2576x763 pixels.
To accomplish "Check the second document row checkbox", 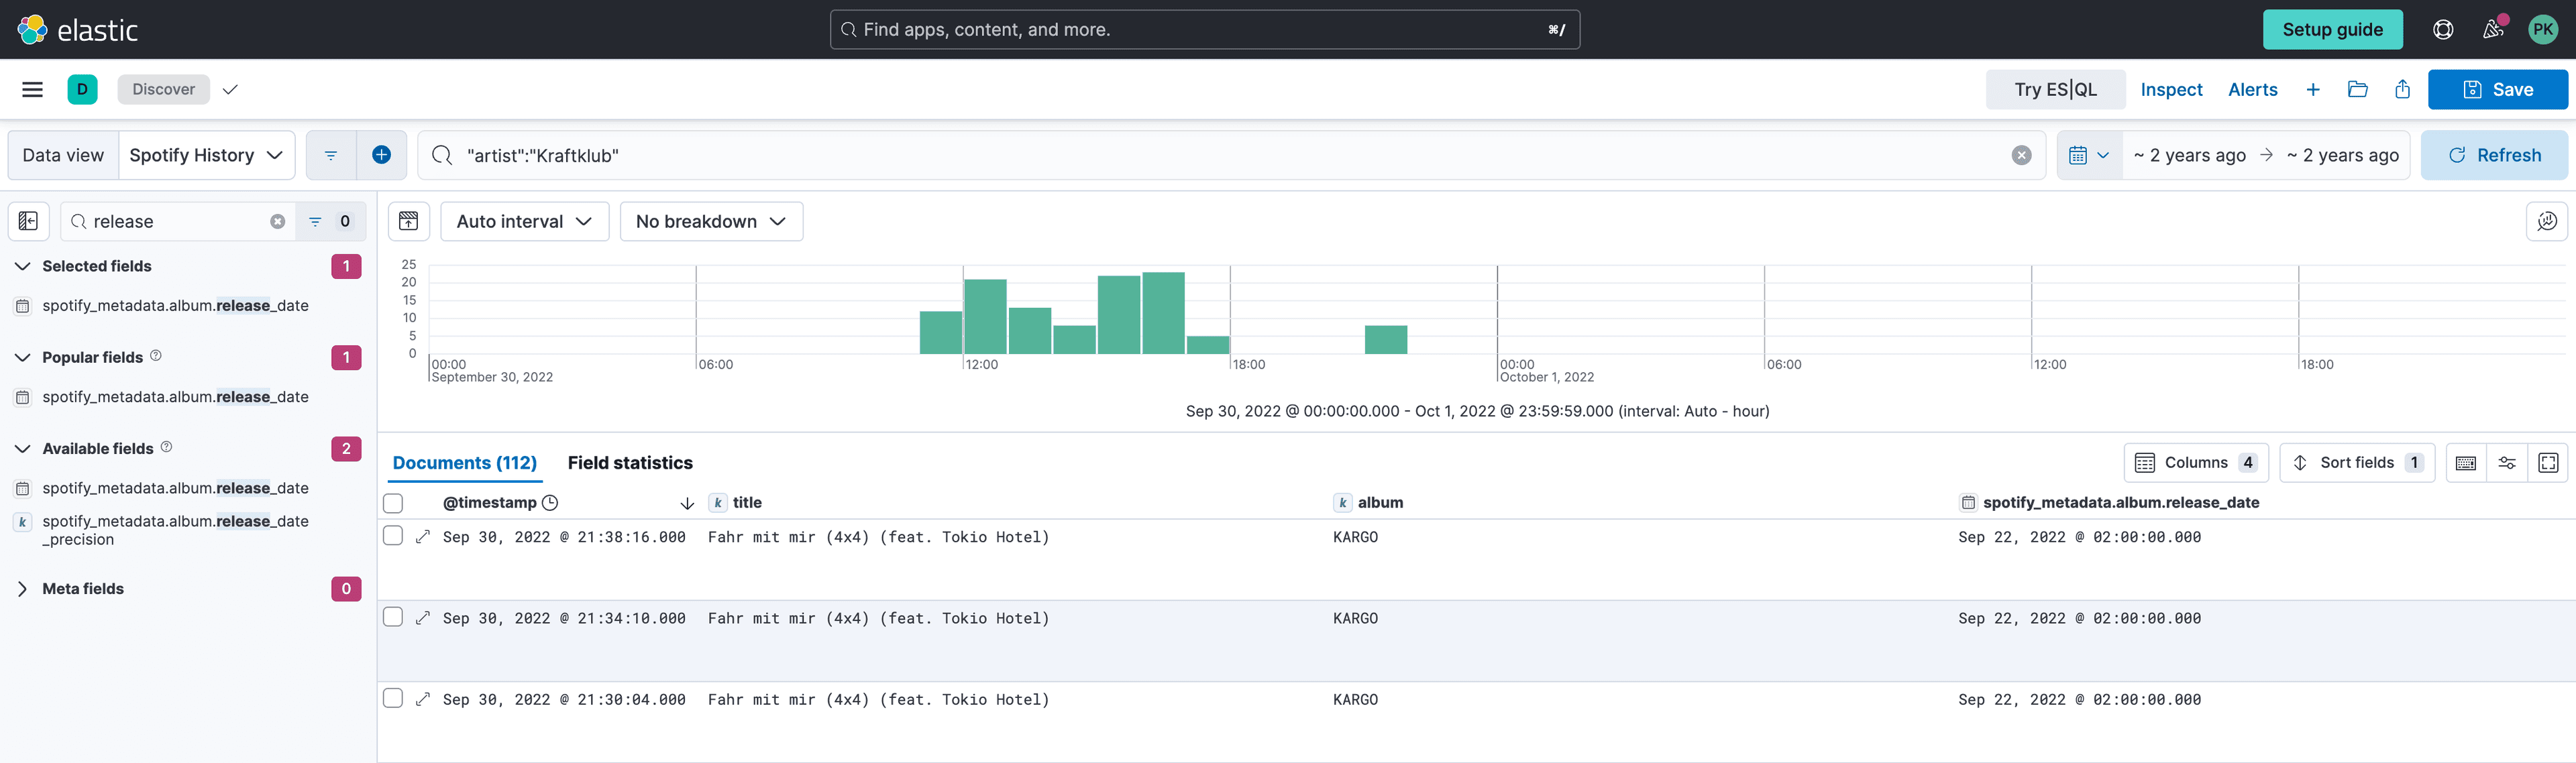I will 393,617.
